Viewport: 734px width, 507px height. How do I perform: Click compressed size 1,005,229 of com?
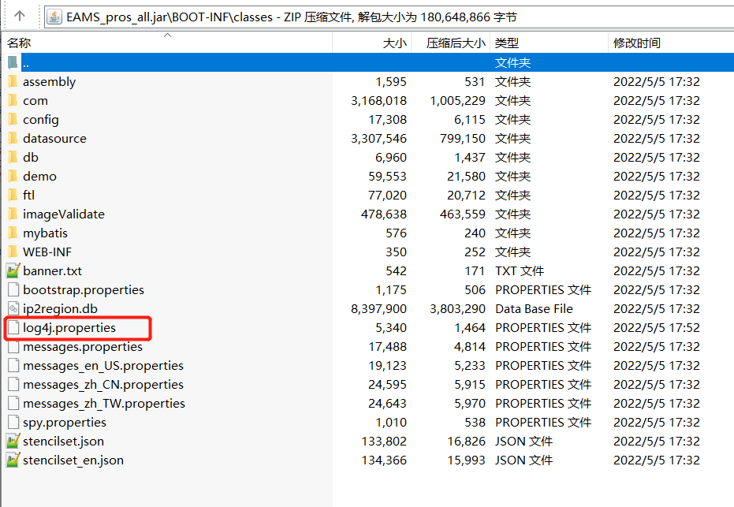click(457, 101)
